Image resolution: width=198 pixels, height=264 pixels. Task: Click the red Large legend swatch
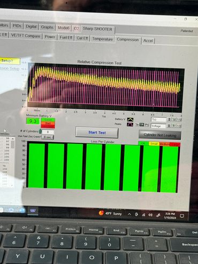click(x=175, y=145)
